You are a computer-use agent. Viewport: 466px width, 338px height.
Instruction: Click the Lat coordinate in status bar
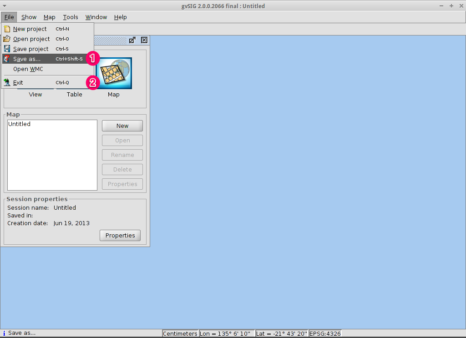[x=282, y=333]
